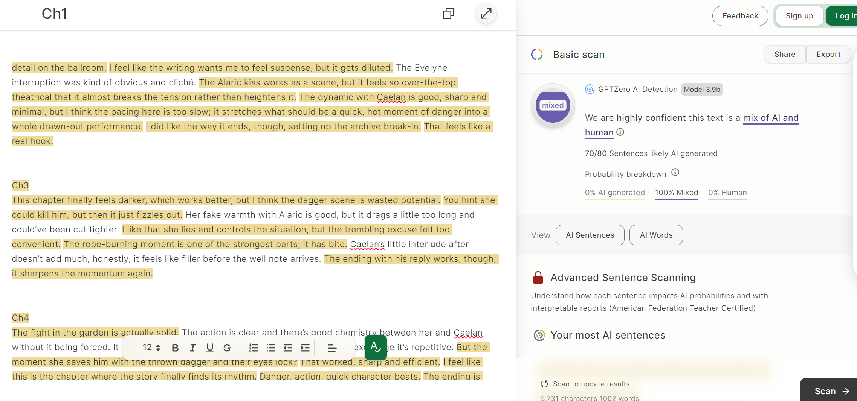
Task: Toggle underline formatting
Action: click(x=210, y=348)
